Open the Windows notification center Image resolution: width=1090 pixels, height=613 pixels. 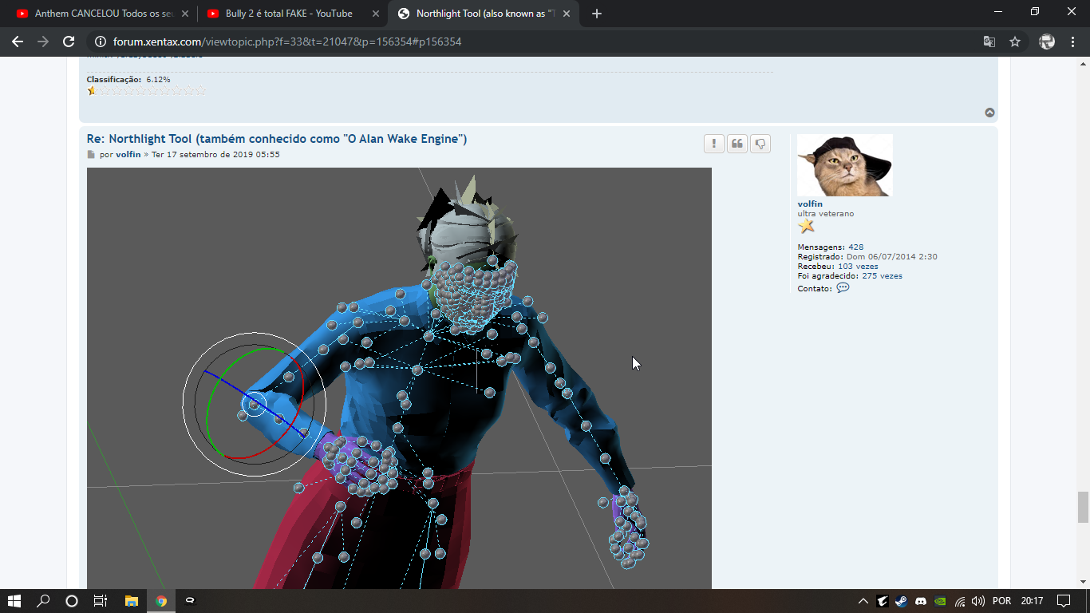point(1064,601)
